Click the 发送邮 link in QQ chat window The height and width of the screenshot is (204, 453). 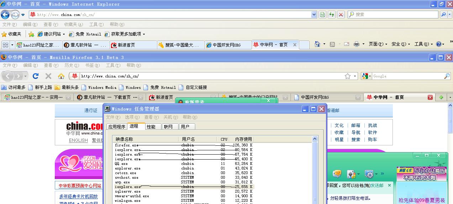377,186
